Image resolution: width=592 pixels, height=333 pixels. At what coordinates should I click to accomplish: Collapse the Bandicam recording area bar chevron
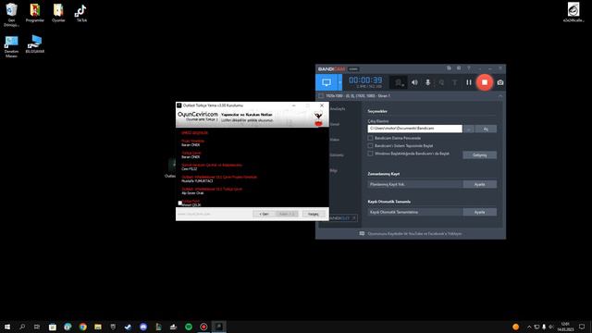(x=500, y=96)
